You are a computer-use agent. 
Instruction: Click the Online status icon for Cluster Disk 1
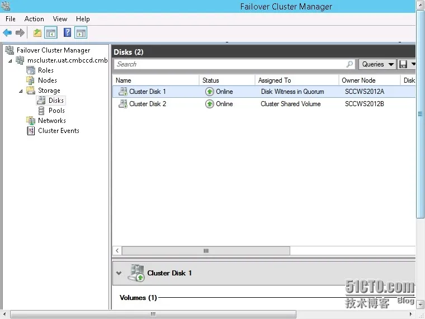(x=209, y=92)
